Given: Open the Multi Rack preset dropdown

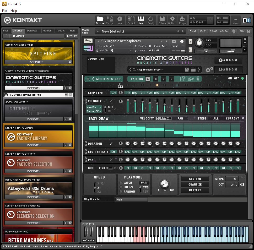Looking at the screenshot, I should point(98,31).
